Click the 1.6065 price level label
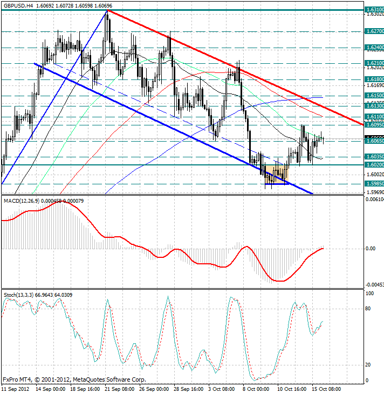This screenshot has width=384, height=393. pyautogui.click(x=374, y=141)
